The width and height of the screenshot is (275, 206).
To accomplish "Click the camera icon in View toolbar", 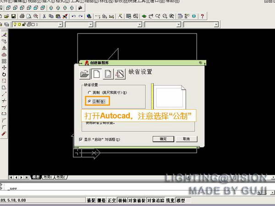I will (x=80, y=8).
